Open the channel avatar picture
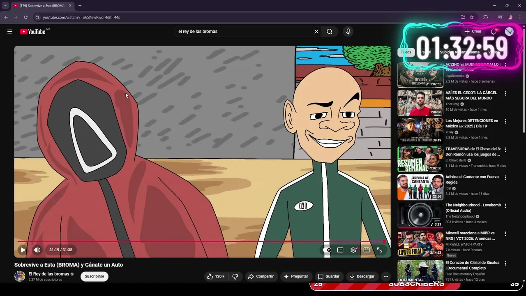 pos(20,276)
